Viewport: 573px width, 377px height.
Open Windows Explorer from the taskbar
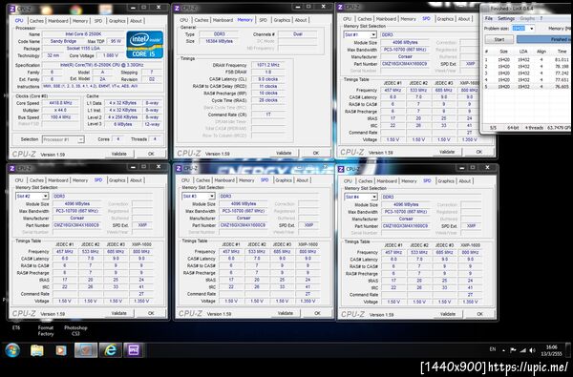37,350
